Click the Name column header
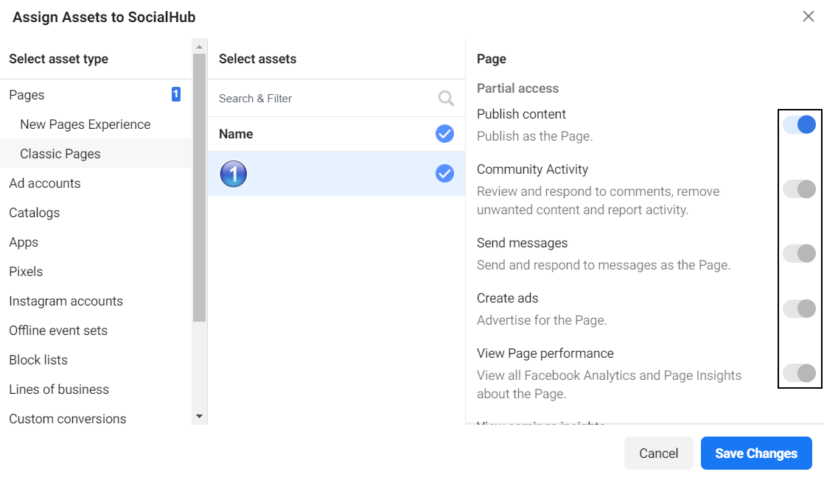824x480 pixels. click(236, 134)
